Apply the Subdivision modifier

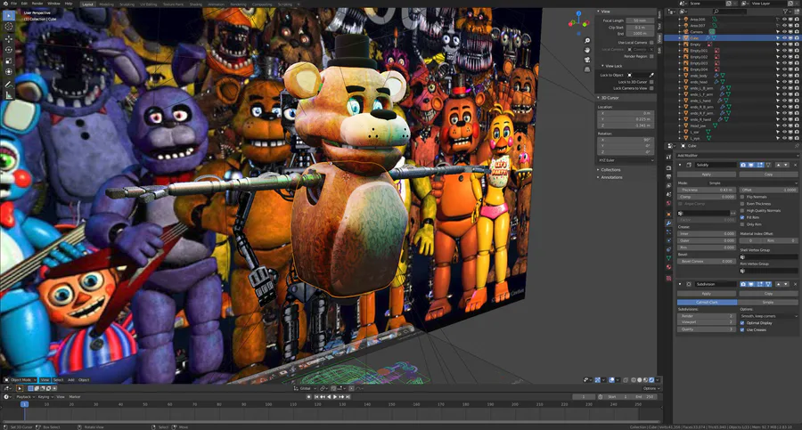click(707, 294)
